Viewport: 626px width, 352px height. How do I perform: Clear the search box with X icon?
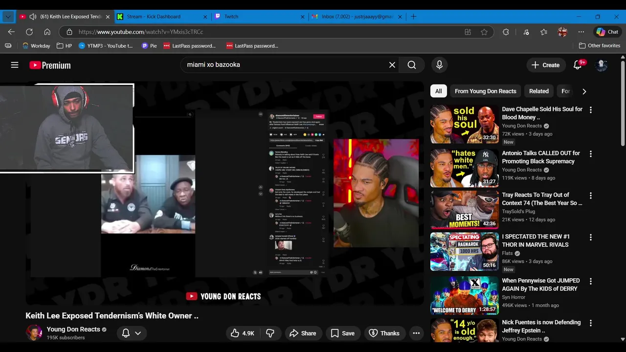point(392,65)
